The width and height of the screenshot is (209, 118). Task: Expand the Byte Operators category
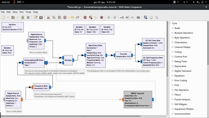click(x=172, y=38)
